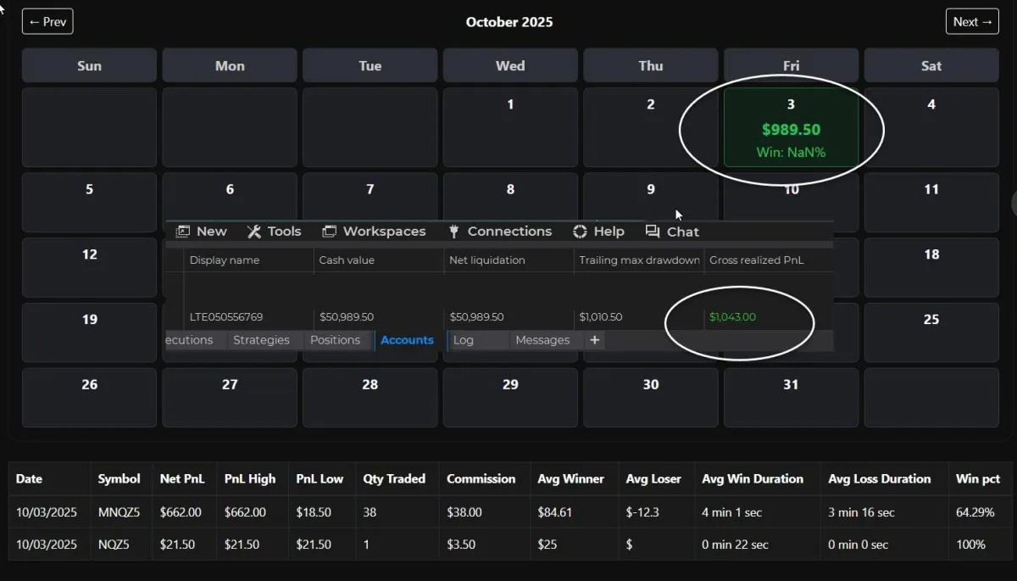The height and width of the screenshot is (581, 1017).
Task: Select calendar day 4
Action: coord(931,127)
